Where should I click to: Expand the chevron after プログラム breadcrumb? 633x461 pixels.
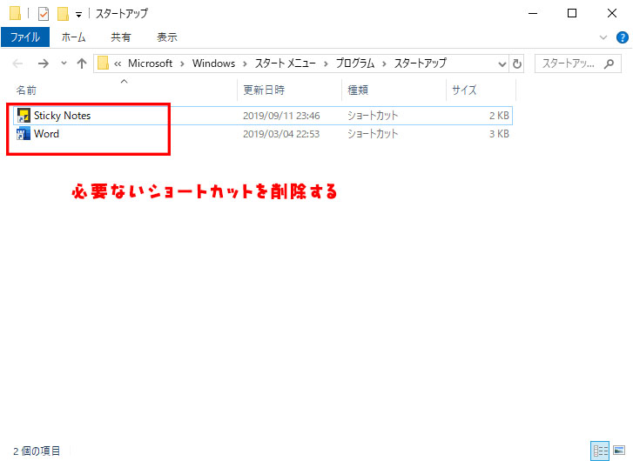point(384,63)
